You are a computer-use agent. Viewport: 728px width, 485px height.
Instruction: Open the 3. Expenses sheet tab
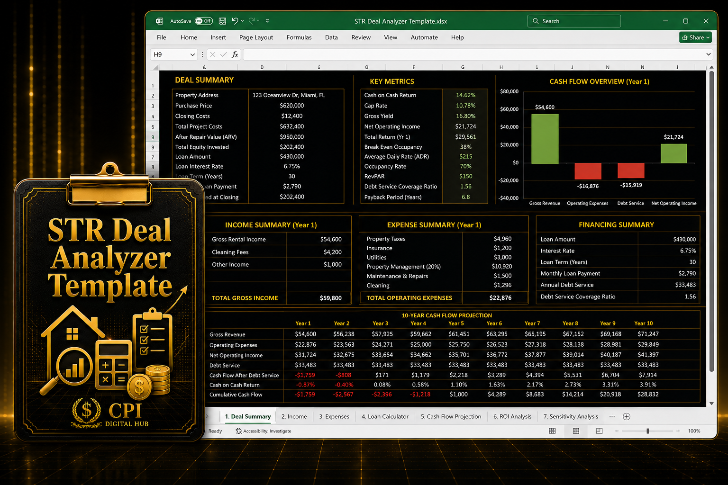click(334, 417)
